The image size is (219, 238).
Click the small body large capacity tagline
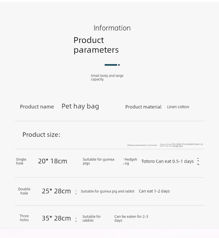point(107,77)
